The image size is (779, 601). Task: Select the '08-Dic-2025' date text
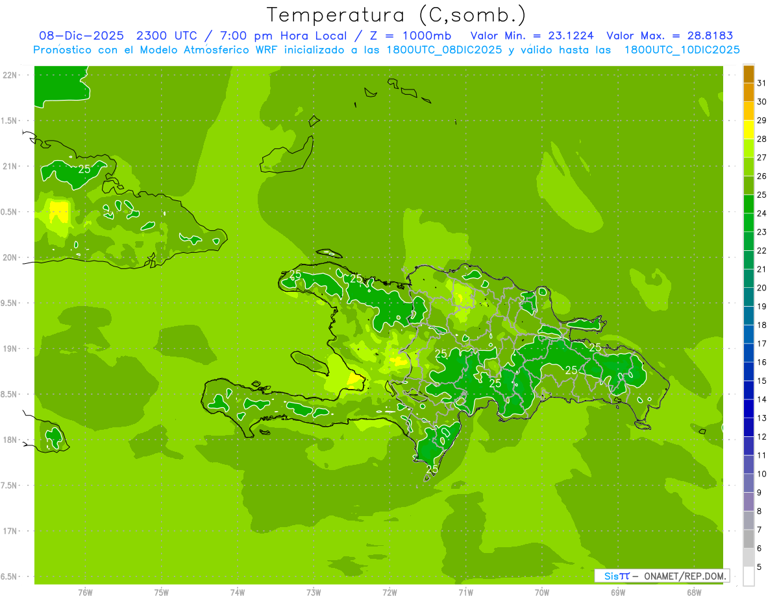tap(84, 36)
